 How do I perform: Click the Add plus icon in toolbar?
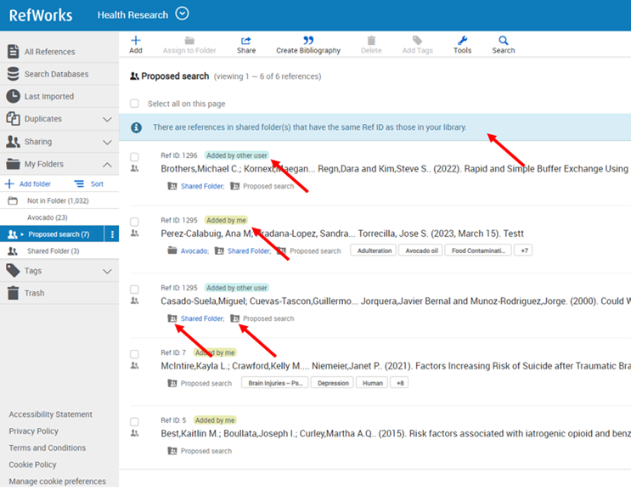tap(136, 40)
